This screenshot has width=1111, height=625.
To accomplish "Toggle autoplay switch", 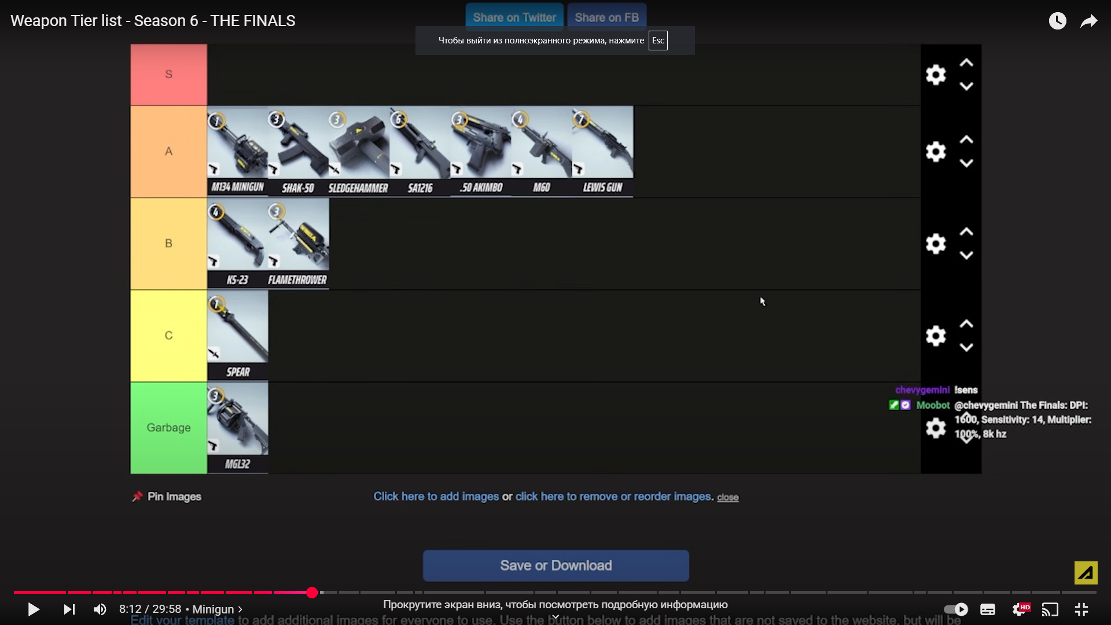I will tap(956, 609).
